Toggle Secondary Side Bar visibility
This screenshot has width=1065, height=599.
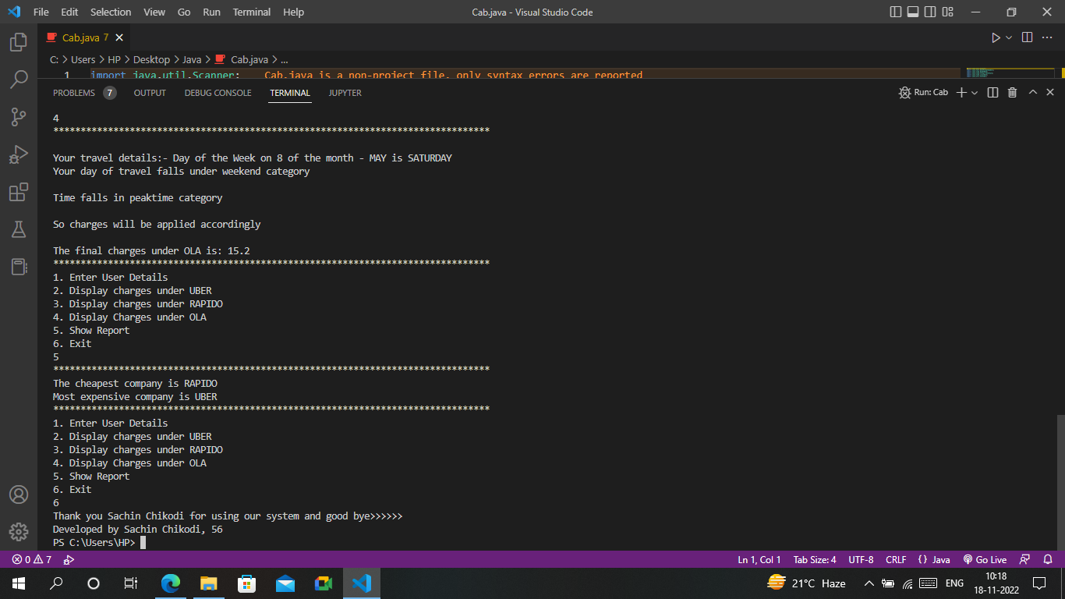point(930,12)
